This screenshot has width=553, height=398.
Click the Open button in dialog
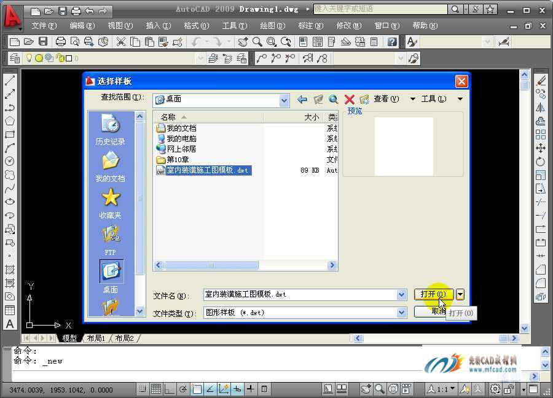click(x=434, y=294)
